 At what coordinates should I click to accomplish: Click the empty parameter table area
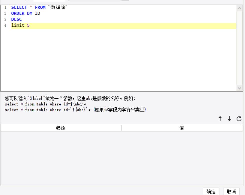pos(122,159)
